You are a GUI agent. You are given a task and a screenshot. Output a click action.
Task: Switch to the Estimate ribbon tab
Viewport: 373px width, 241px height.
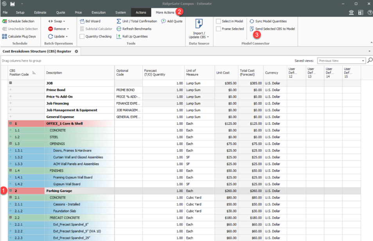point(40,12)
